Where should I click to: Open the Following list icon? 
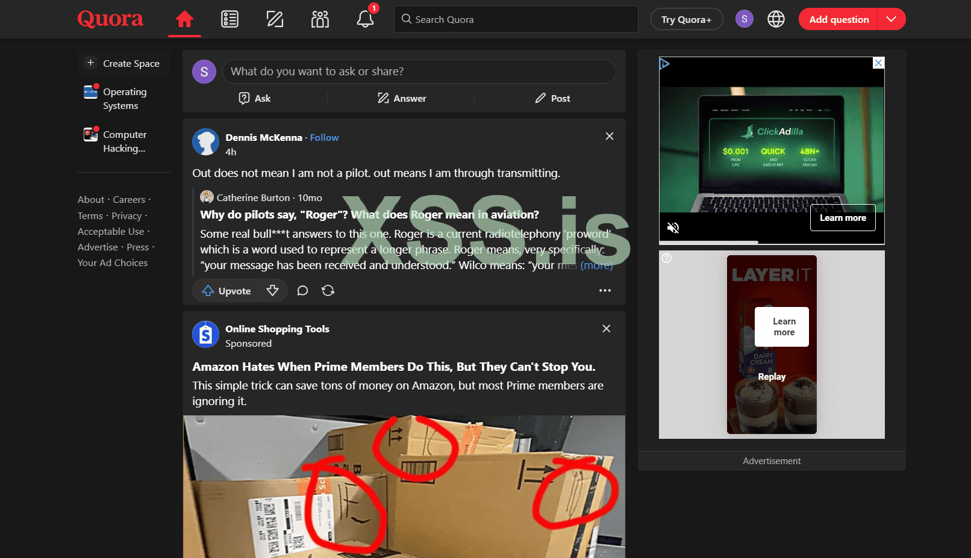[229, 19]
